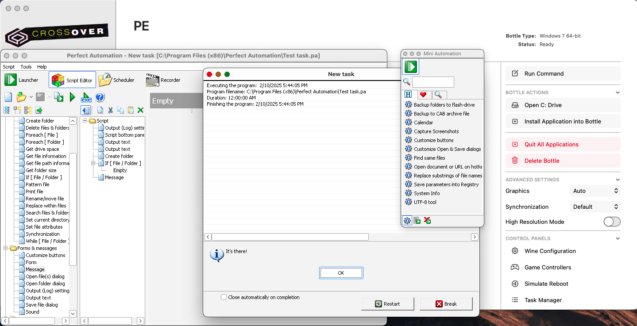Open the Help menu
Screen dimensions: 637x326
tap(42, 67)
